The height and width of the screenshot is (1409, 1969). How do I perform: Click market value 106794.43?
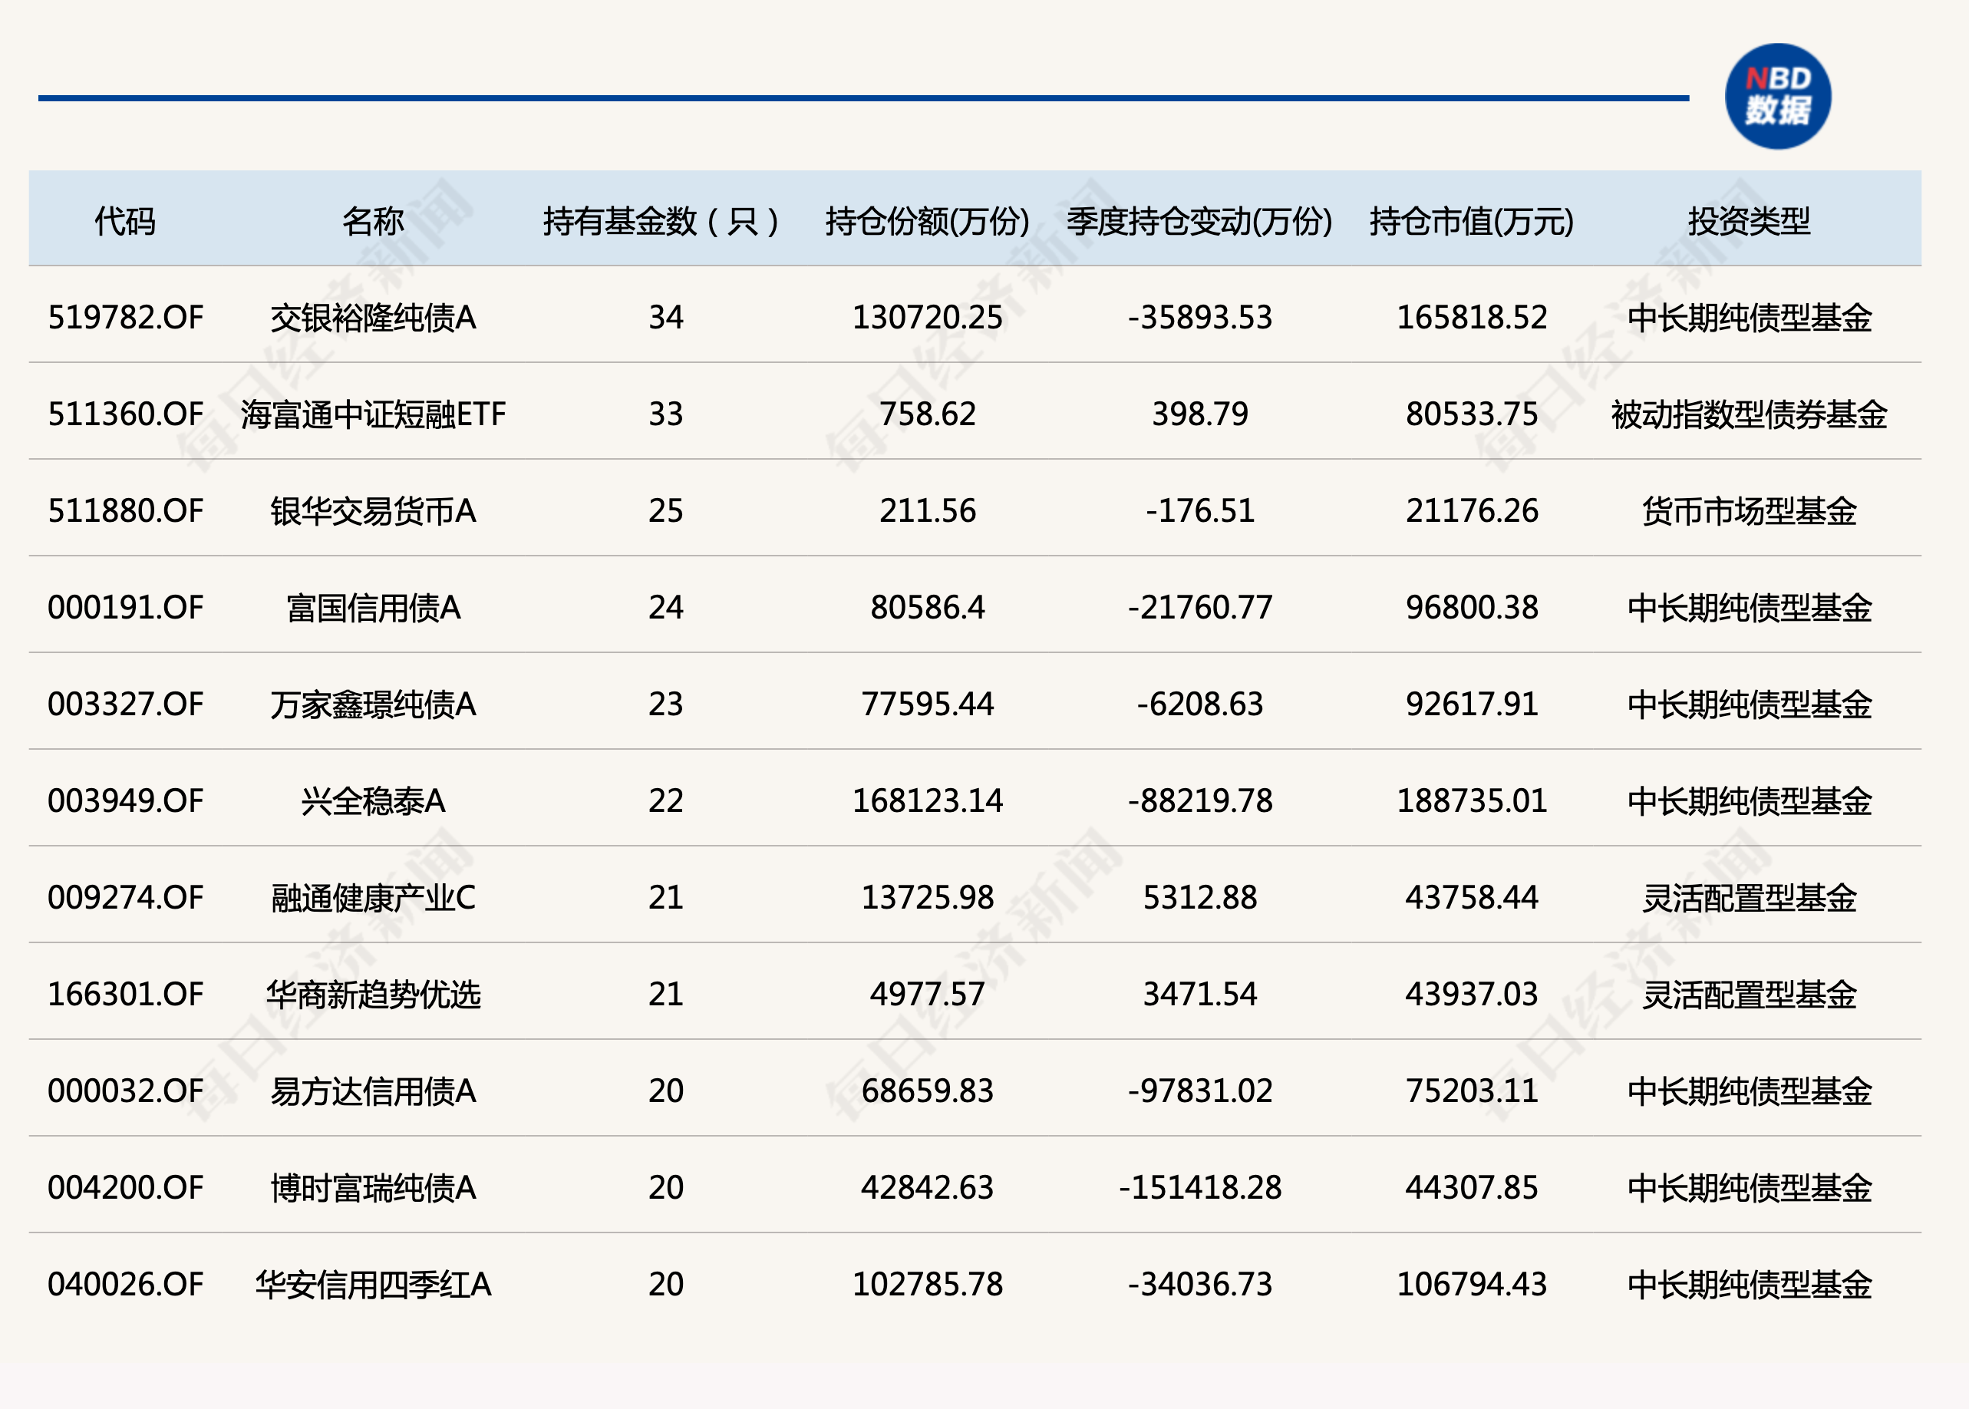1471,1284
